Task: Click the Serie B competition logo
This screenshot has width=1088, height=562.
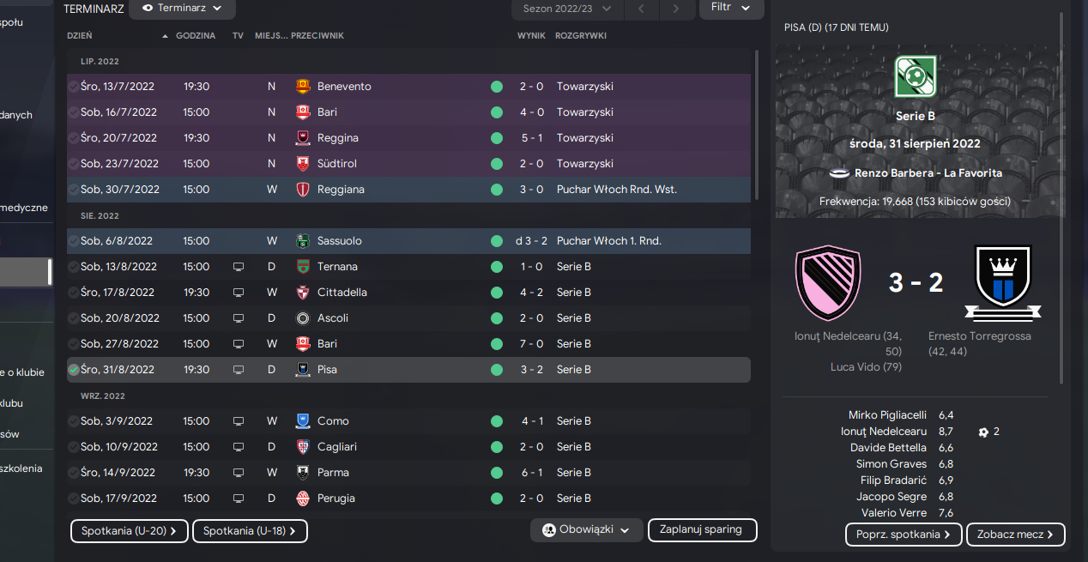Action: pyautogui.click(x=915, y=76)
